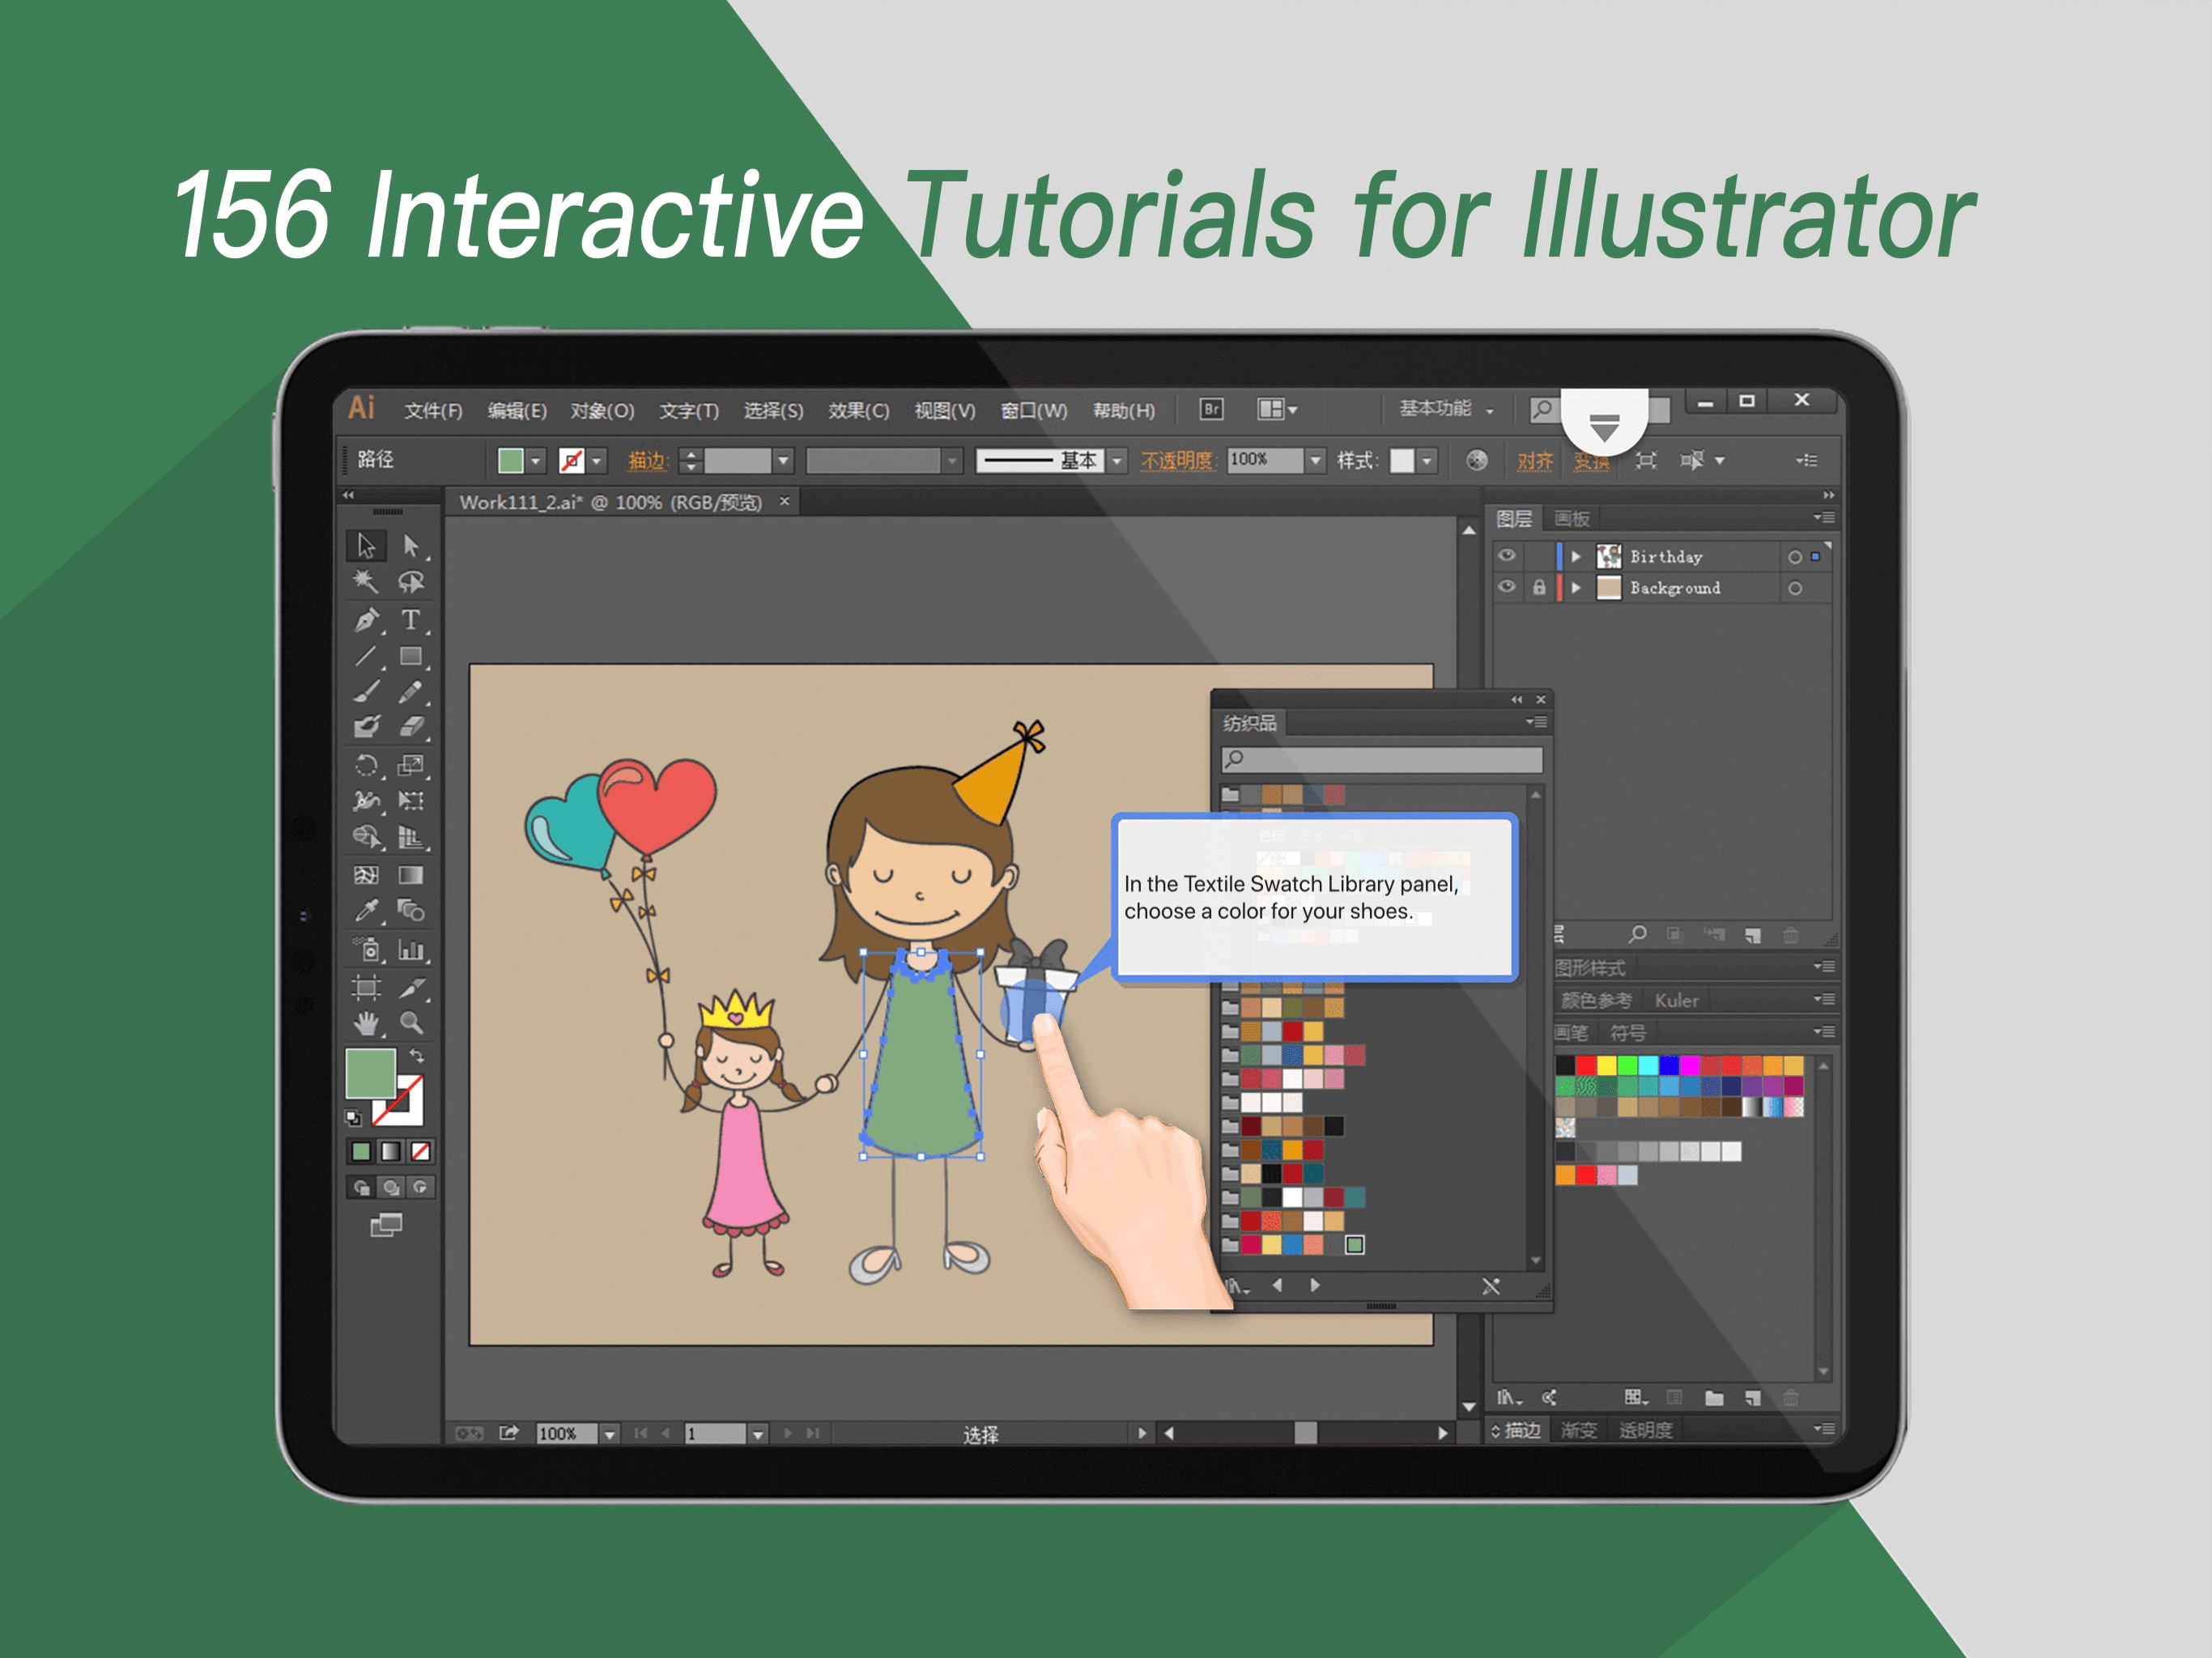Hide the Background layer eye icon

1507,587
